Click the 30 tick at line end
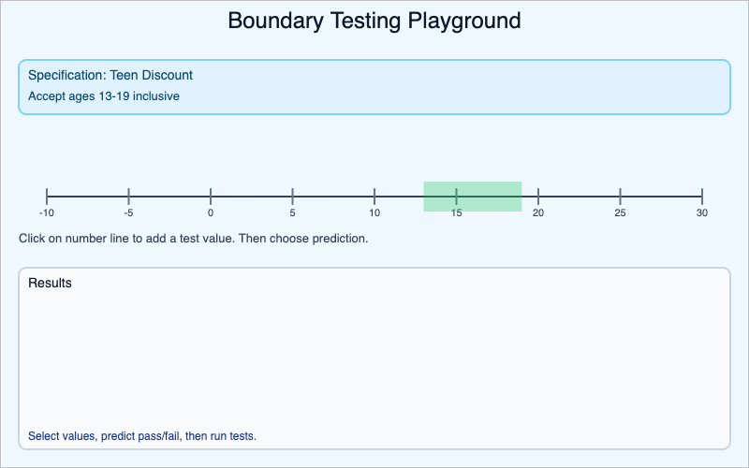This screenshot has height=468, width=749. point(701,196)
